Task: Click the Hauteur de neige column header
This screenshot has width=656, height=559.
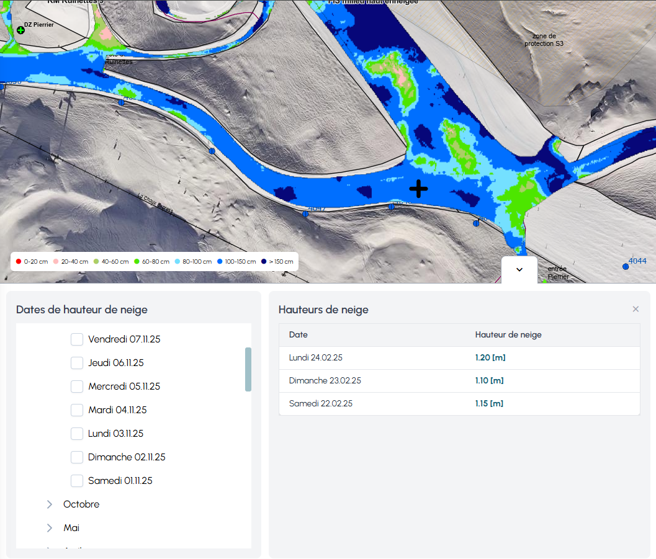Action: point(508,335)
